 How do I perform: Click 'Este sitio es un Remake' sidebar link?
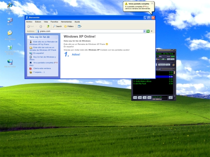(44, 43)
